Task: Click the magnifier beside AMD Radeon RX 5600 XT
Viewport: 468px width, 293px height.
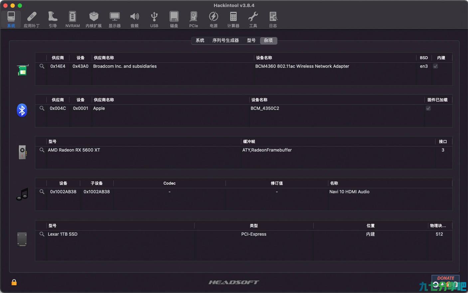Action: 42,150
